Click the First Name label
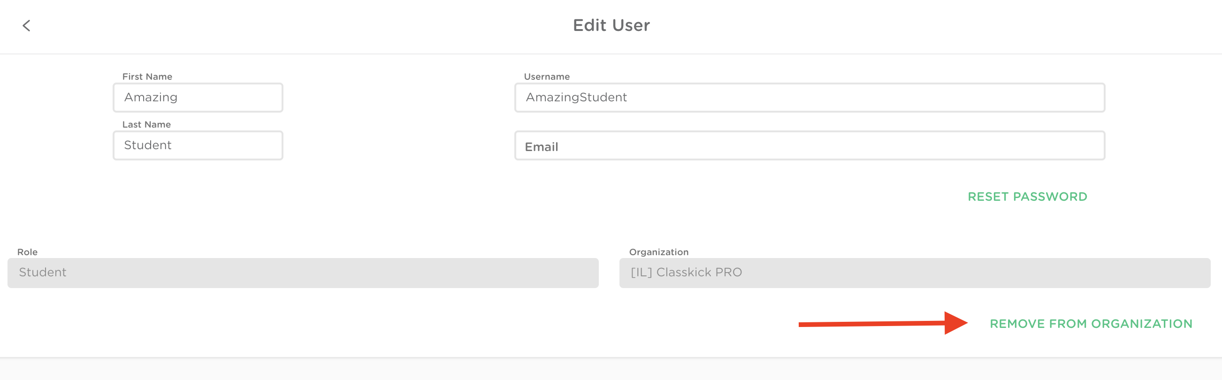1222x380 pixels. [x=147, y=77]
